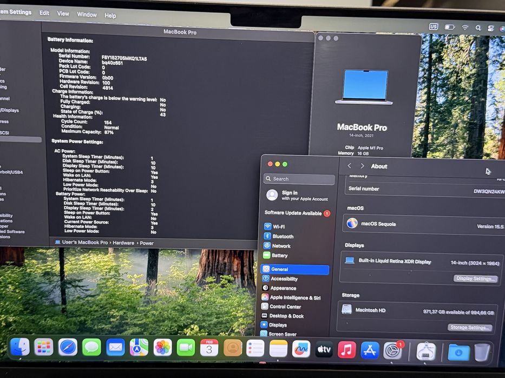Image resolution: width=505 pixels, height=378 pixels.
Task: Click the Display Settings... button
Action: [475, 279]
